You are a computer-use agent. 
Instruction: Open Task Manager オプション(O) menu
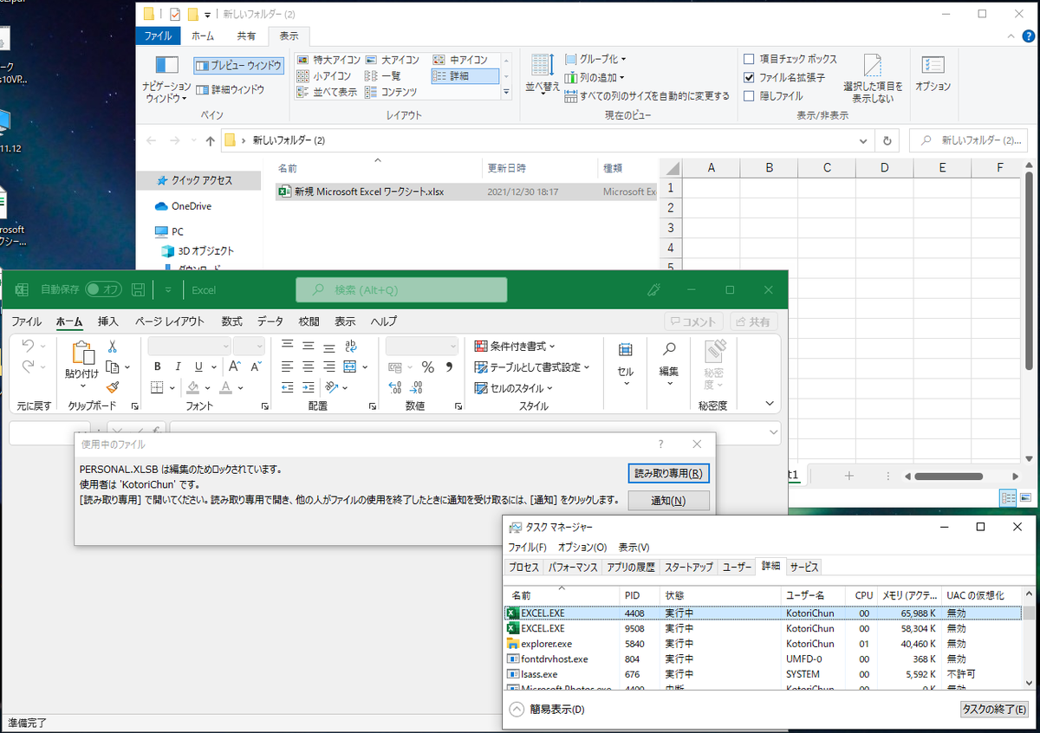tap(582, 548)
